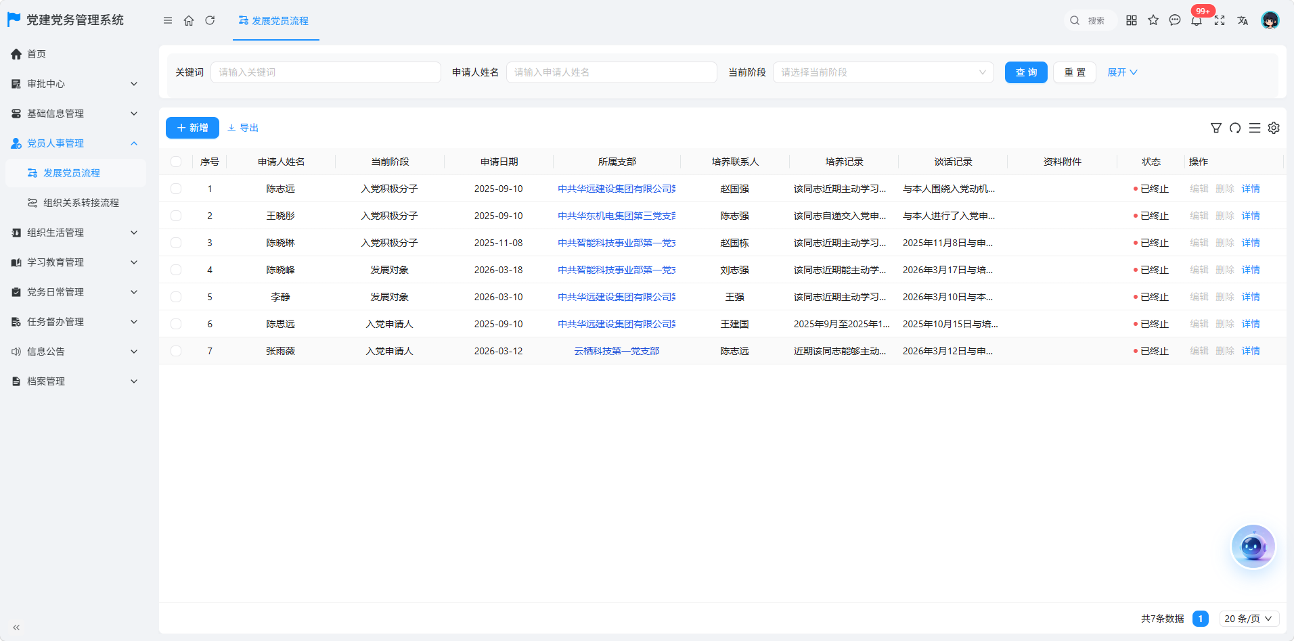Open the messages chat bubble icon

(1175, 20)
